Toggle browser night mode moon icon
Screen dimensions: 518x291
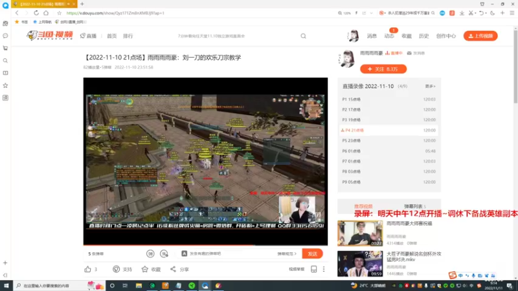coord(493,13)
